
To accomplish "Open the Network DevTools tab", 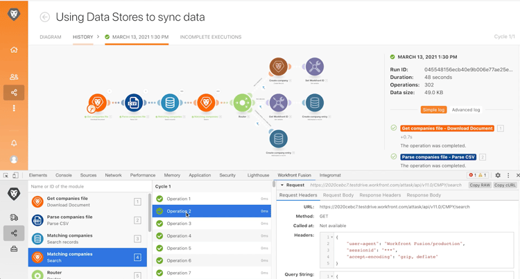I will pos(114,175).
